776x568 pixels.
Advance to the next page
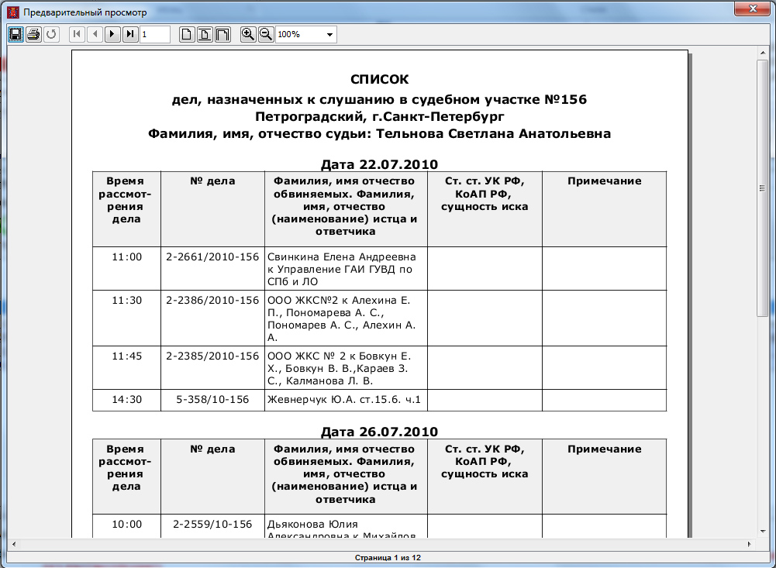(112, 34)
